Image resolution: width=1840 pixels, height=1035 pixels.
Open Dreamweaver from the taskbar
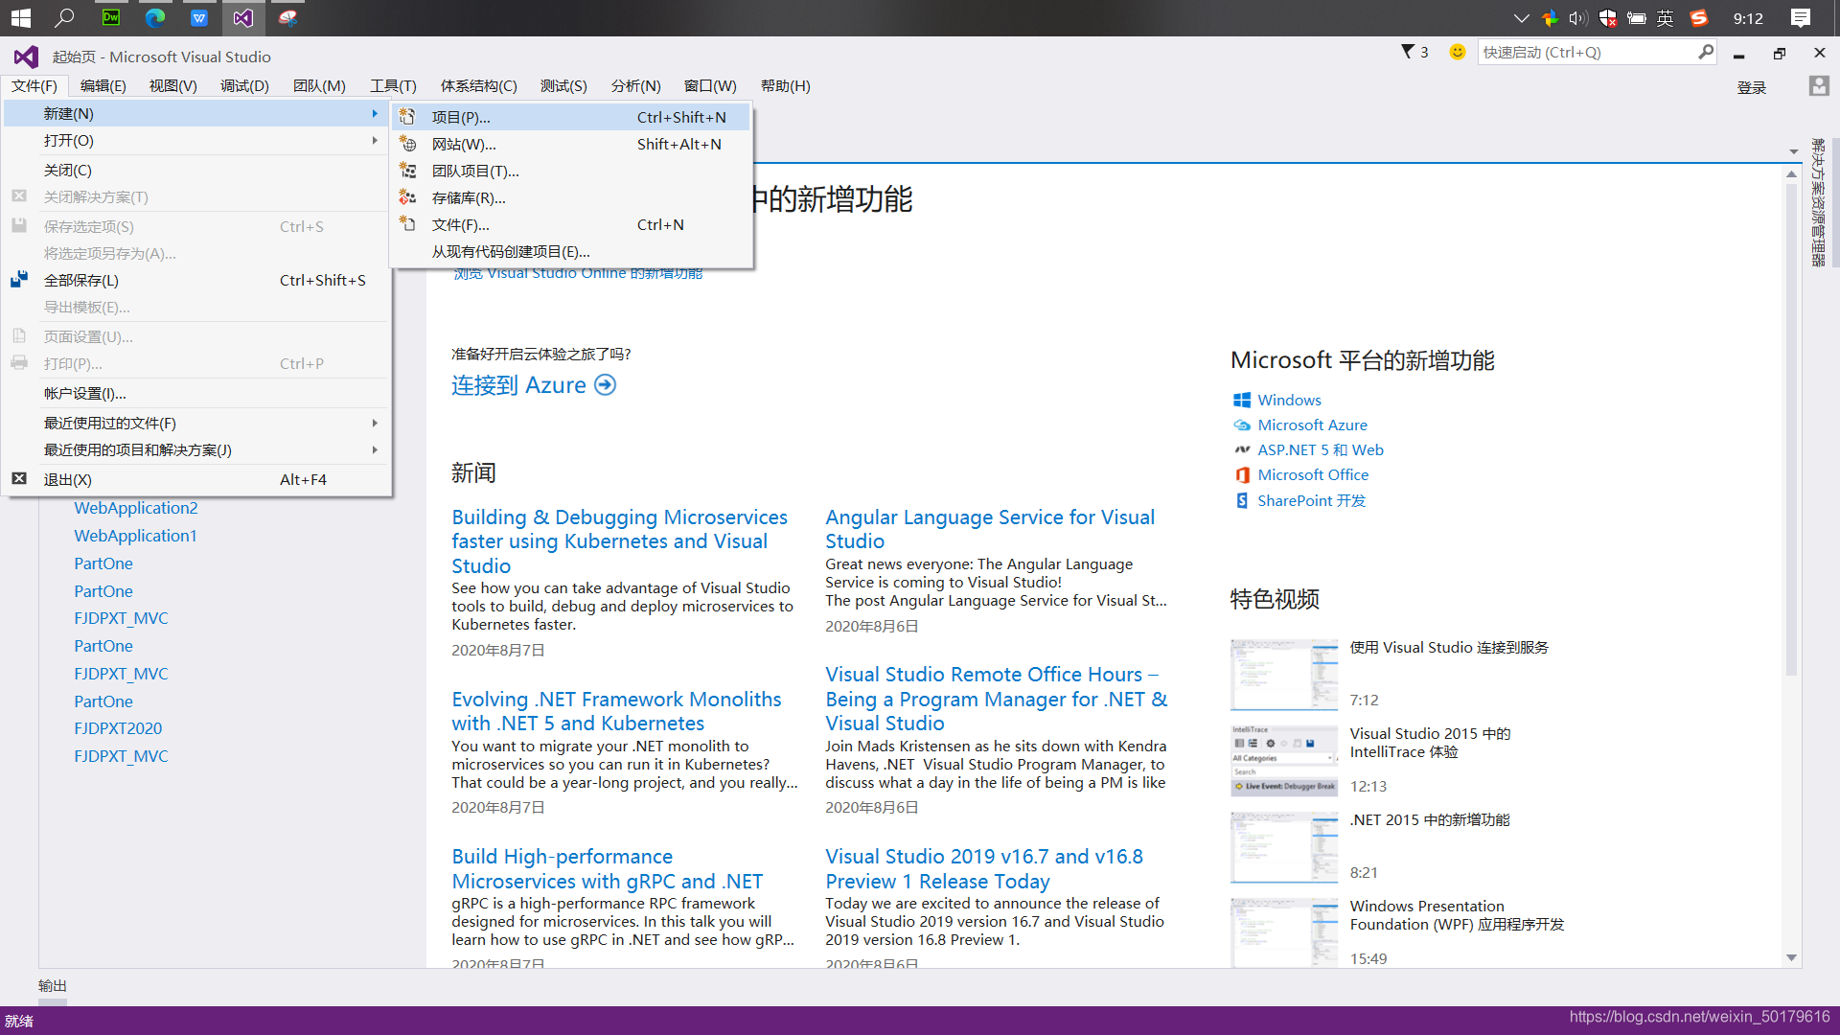click(x=111, y=17)
